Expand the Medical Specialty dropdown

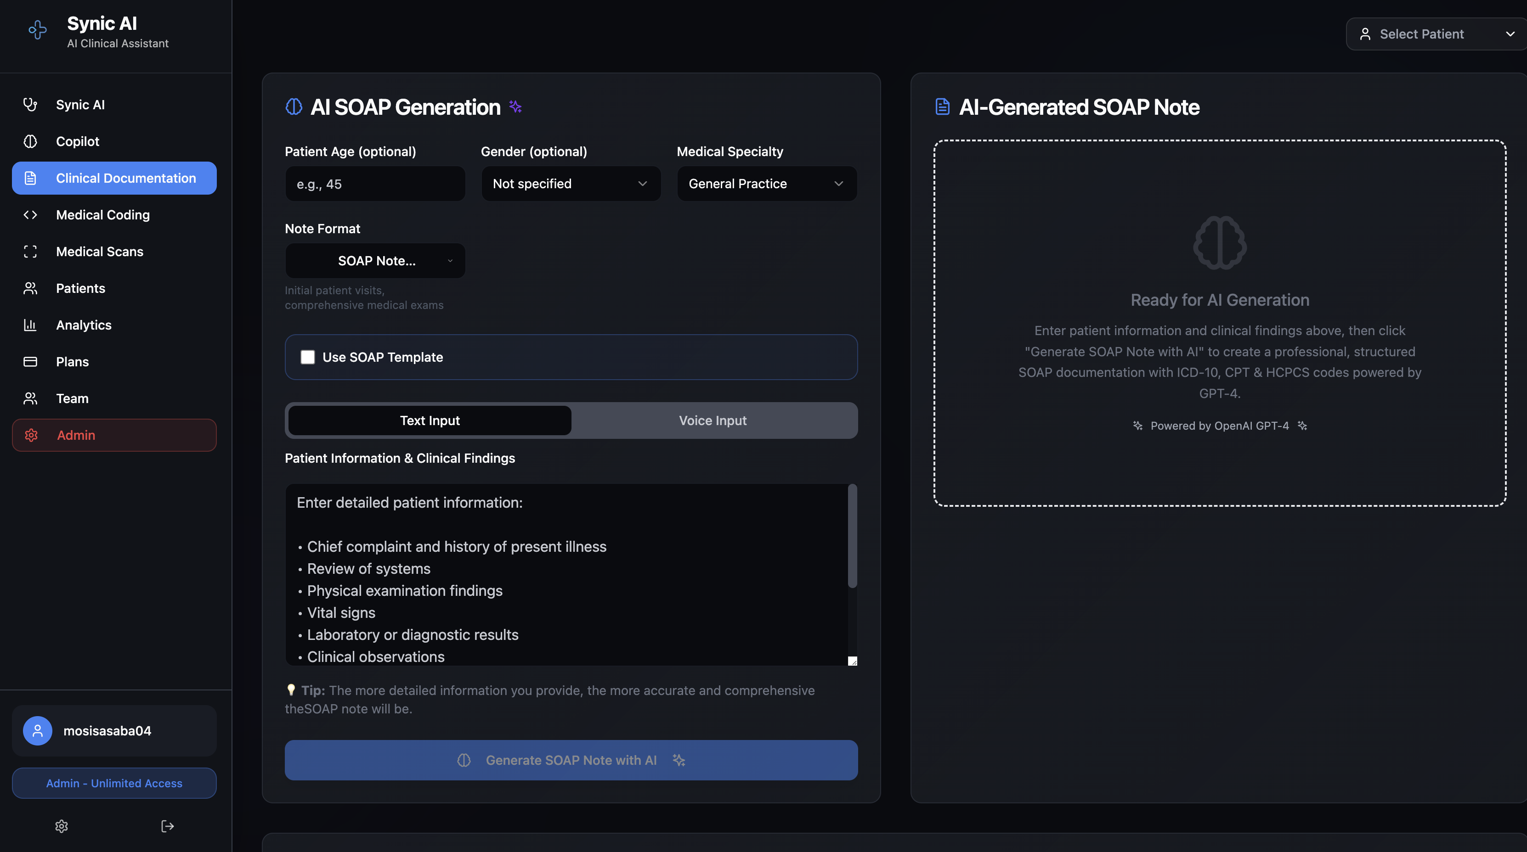coord(766,184)
